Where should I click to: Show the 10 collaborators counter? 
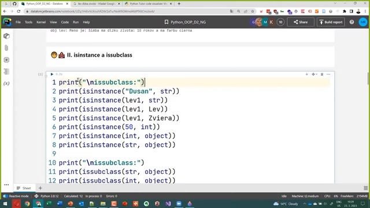(x=280, y=22)
